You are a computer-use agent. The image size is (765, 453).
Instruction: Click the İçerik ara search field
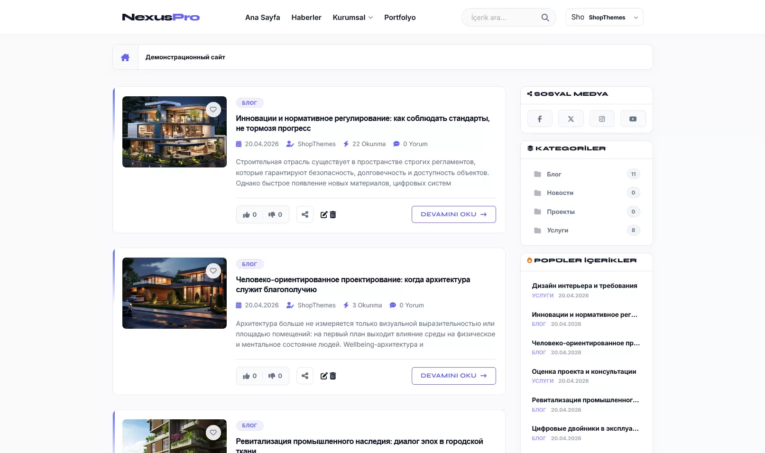(503, 18)
